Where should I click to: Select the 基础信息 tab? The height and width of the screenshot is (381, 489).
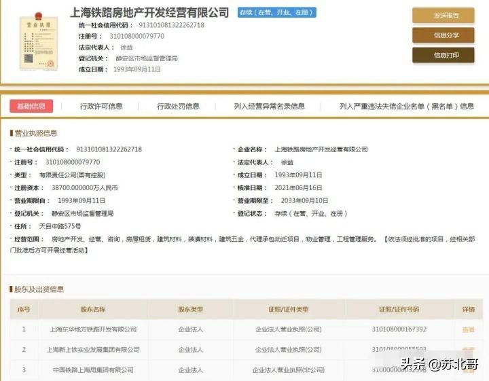31,106
